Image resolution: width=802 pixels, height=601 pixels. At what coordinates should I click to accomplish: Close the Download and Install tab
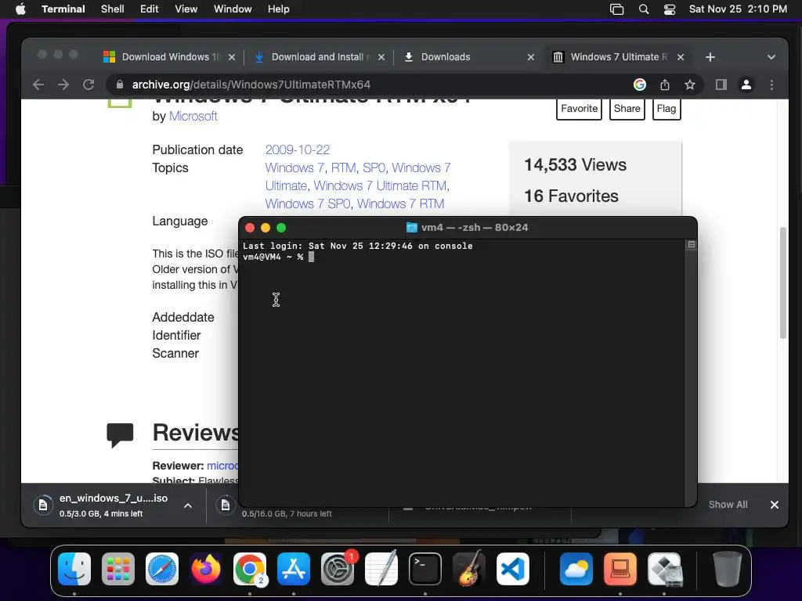(381, 57)
